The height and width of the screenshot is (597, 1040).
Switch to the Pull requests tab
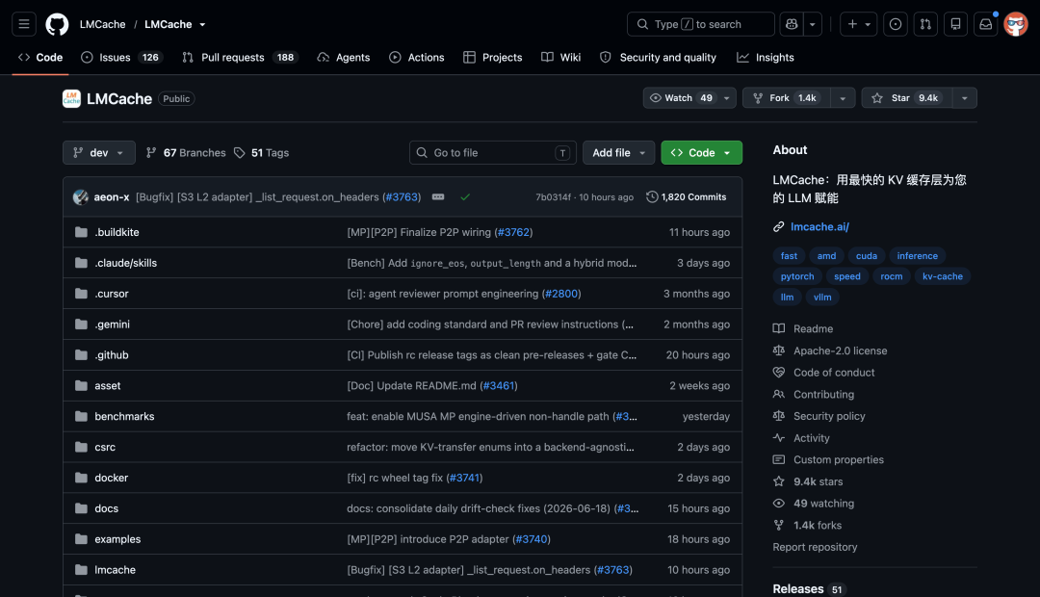(240, 58)
